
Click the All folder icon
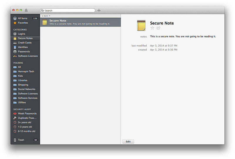[15, 67]
